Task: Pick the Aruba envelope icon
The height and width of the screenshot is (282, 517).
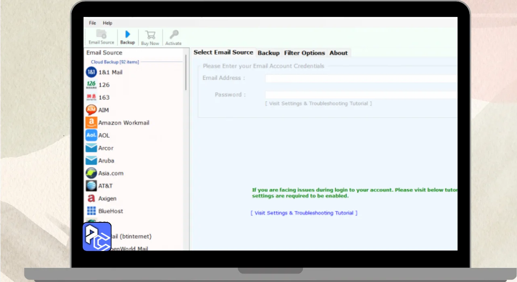Action: (91, 160)
